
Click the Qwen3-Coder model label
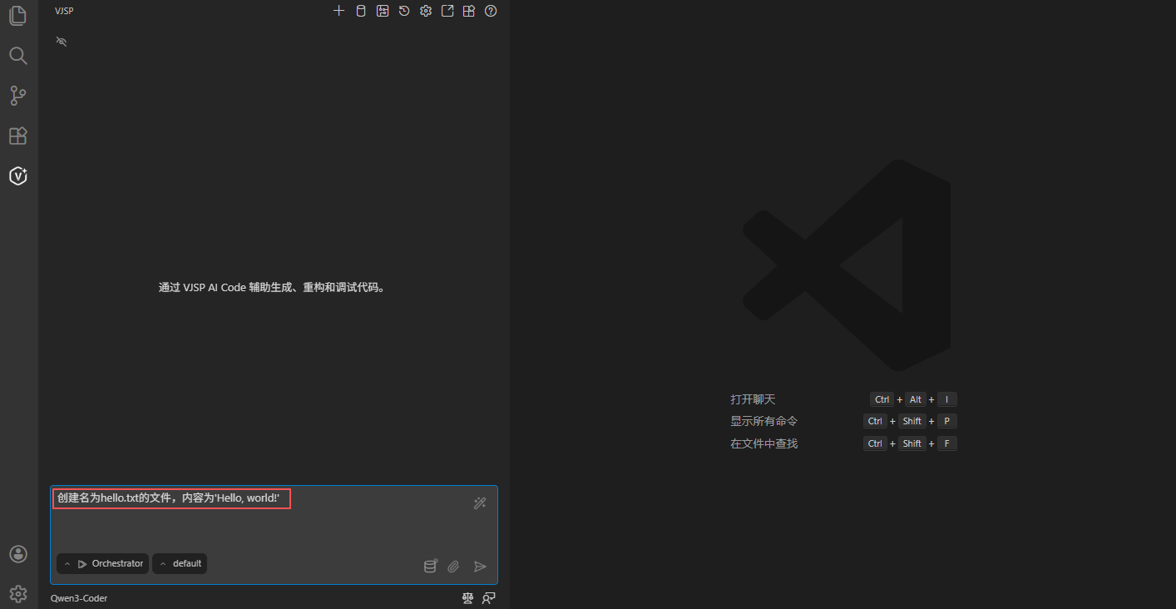(79, 598)
